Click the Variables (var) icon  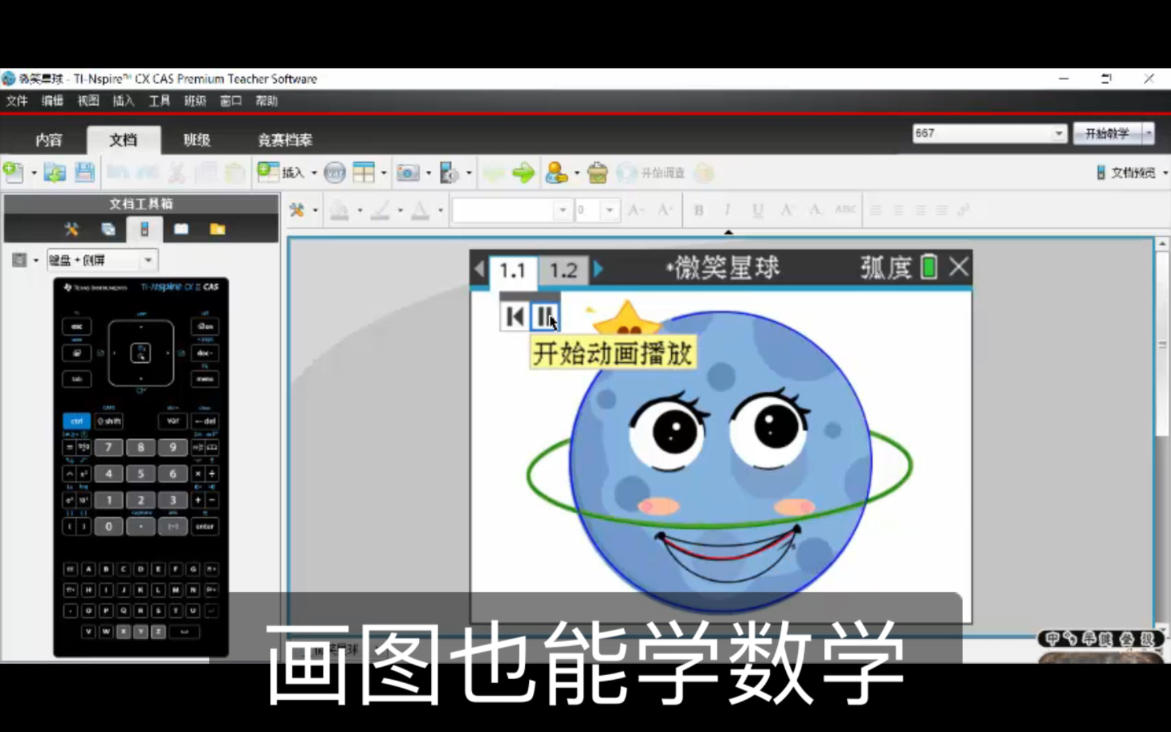click(x=334, y=172)
